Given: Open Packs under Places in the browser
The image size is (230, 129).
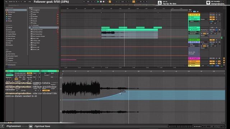Looking at the screenshot, I should point(10,52).
